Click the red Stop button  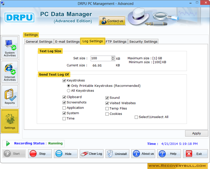click(x=40, y=154)
